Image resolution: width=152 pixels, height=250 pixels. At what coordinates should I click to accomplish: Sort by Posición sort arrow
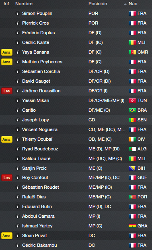click(x=125, y=4)
